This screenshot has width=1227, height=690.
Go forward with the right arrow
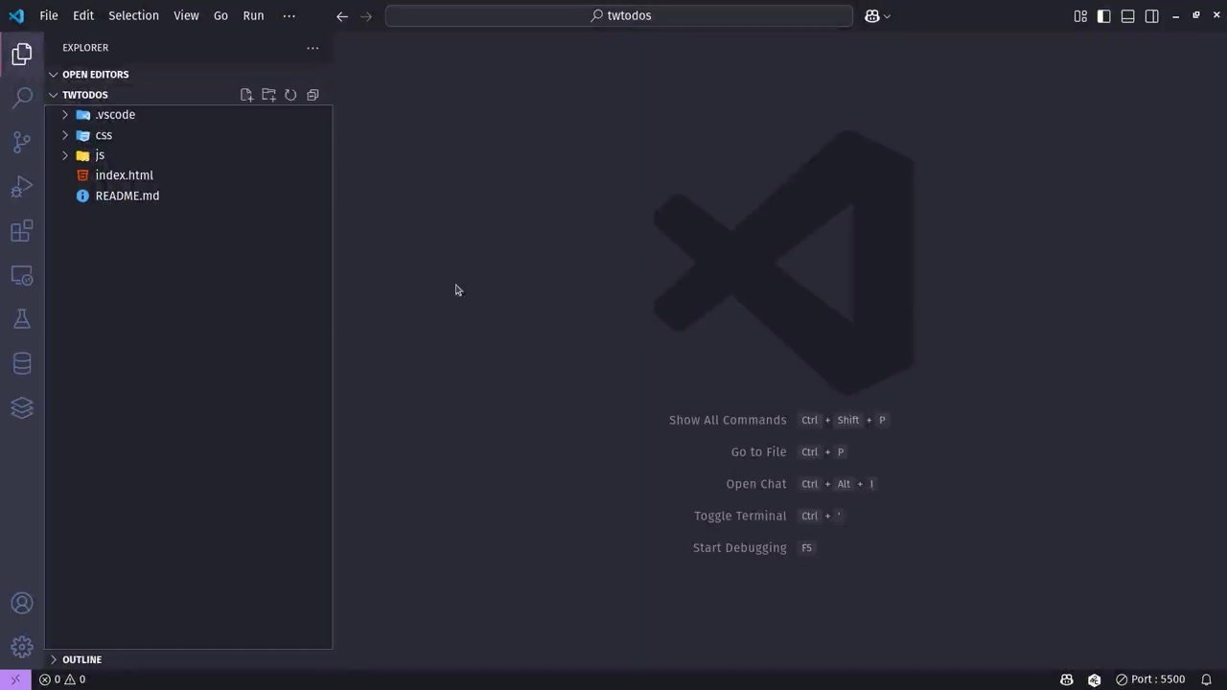[366, 16]
